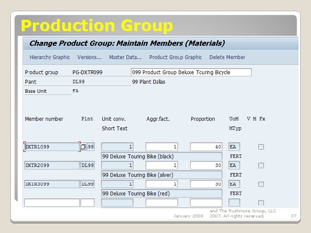Image resolution: width=311 pixels, height=233 pixels.
Task: Click the empty unit conversion field in last row
Action: pyautogui.click(x=117, y=202)
